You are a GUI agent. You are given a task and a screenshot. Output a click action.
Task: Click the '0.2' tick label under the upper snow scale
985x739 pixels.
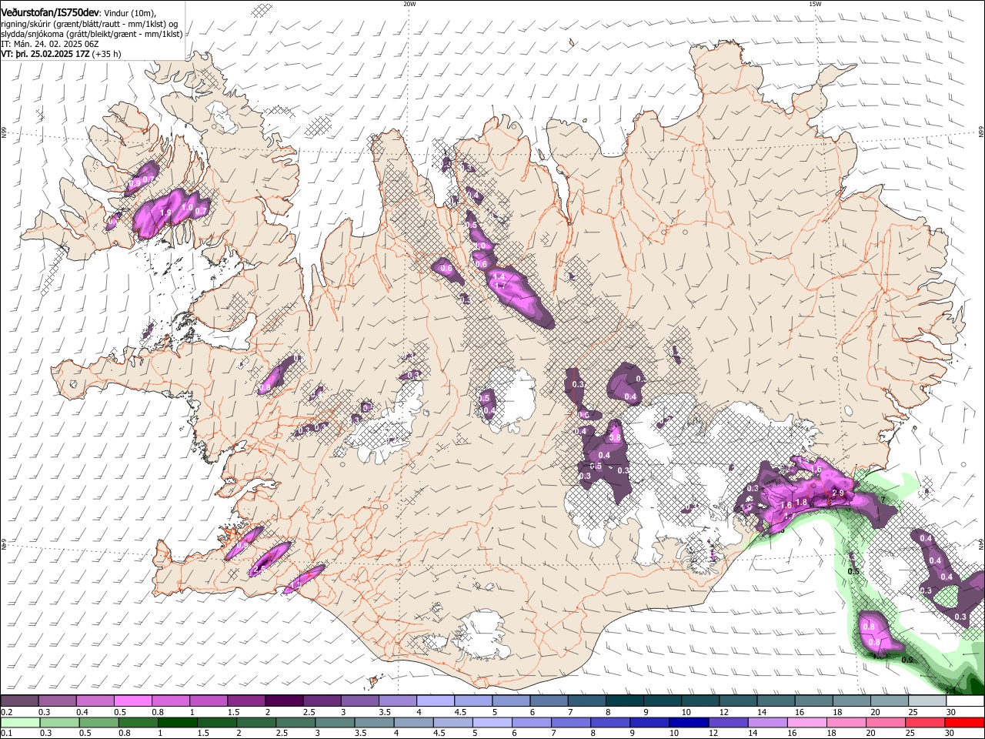coord(6,713)
